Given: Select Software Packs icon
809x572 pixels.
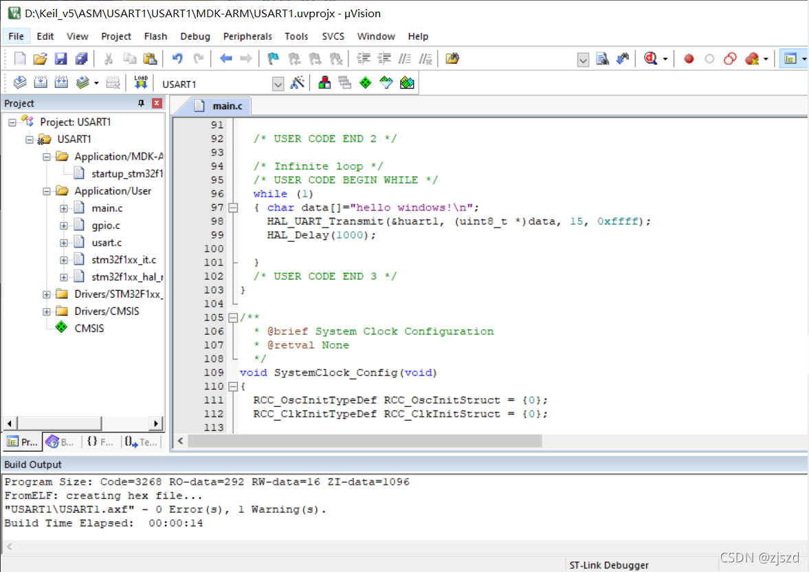Looking at the screenshot, I should (386, 82).
